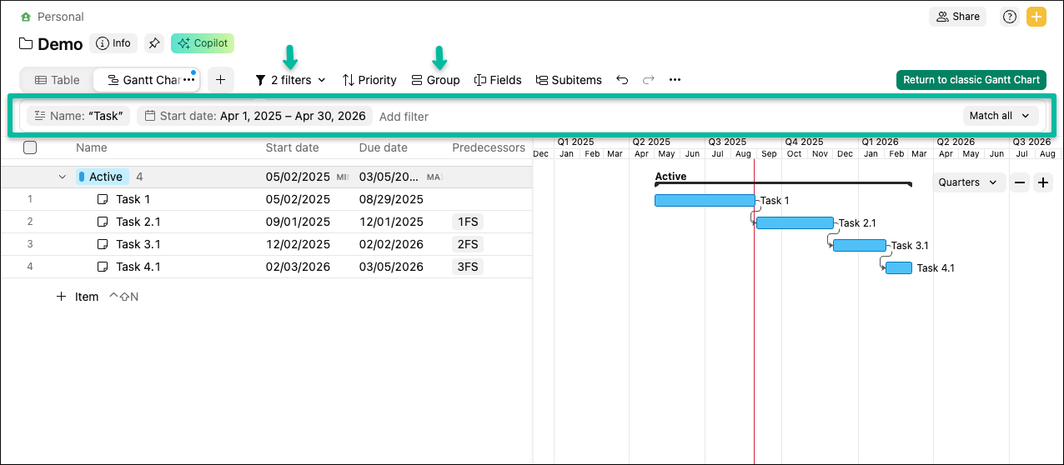Click the Add filter field

pyautogui.click(x=404, y=117)
